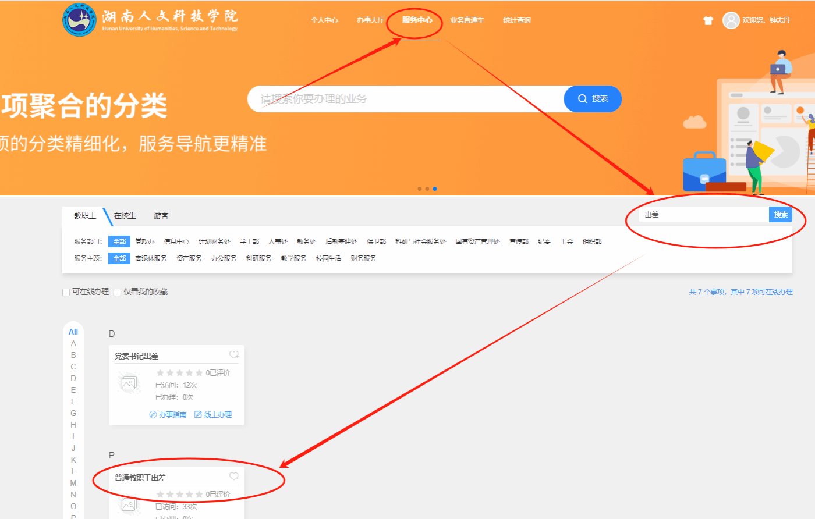Viewport: 815px width, 519px height.
Task: Click the blue 搜索 button in banner
Action: pyautogui.click(x=593, y=99)
